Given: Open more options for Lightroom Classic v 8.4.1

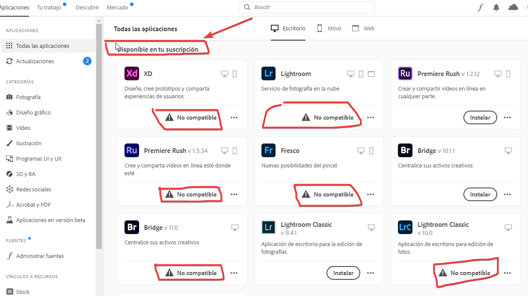Looking at the screenshot, I should tap(371, 273).
